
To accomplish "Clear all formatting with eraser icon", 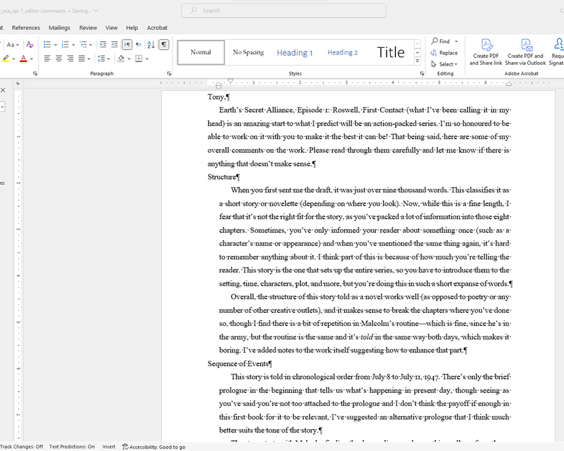I will (30, 45).
